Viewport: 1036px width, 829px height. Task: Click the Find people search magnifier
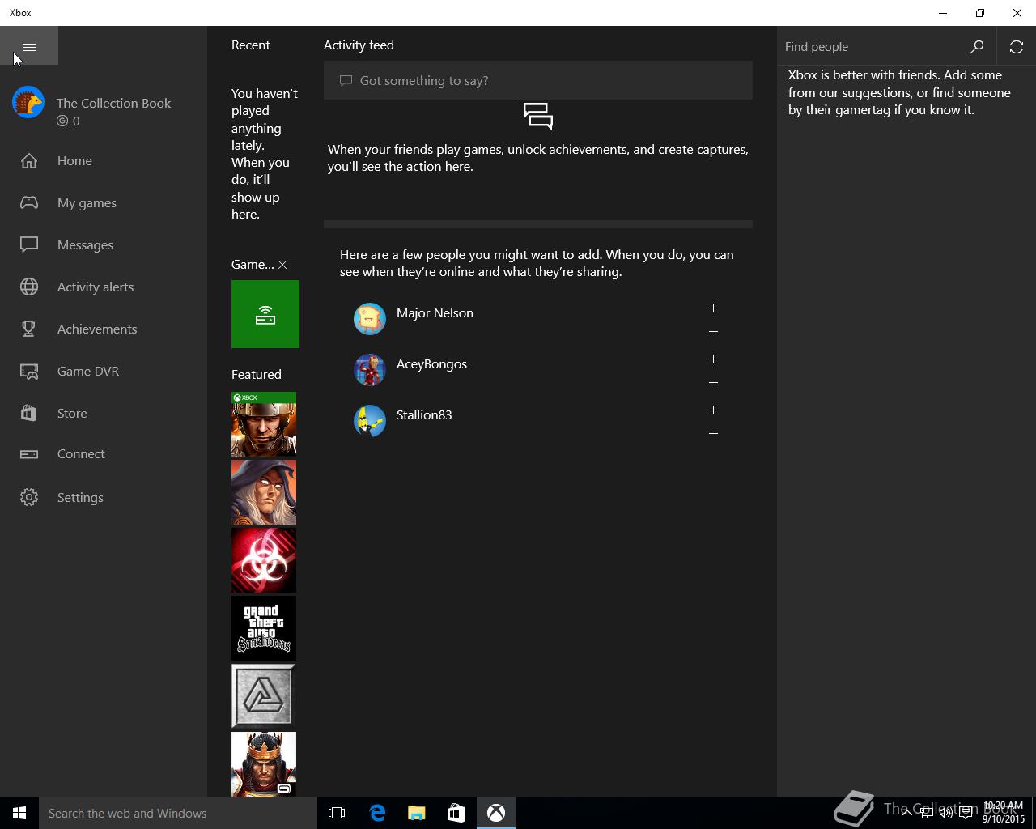[x=977, y=47]
